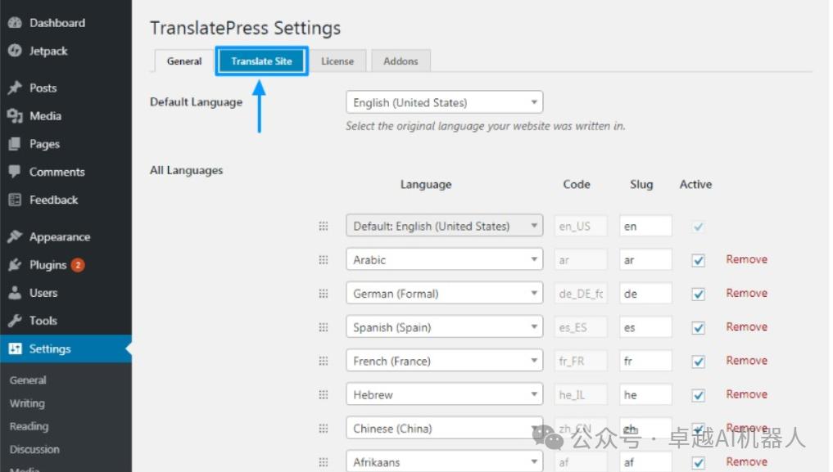Click the Afrikaans slug field containing af

(x=645, y=462)
